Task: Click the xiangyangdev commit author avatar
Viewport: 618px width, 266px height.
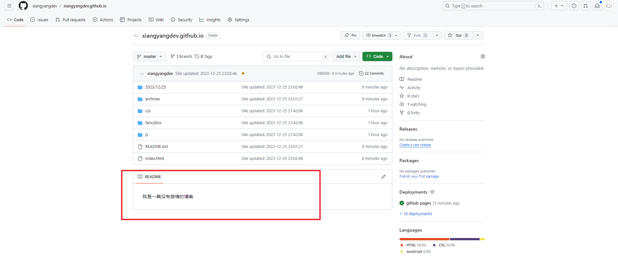Action: (142, 73)
